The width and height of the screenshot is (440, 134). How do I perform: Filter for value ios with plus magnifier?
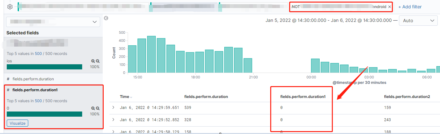coord(93,61)
